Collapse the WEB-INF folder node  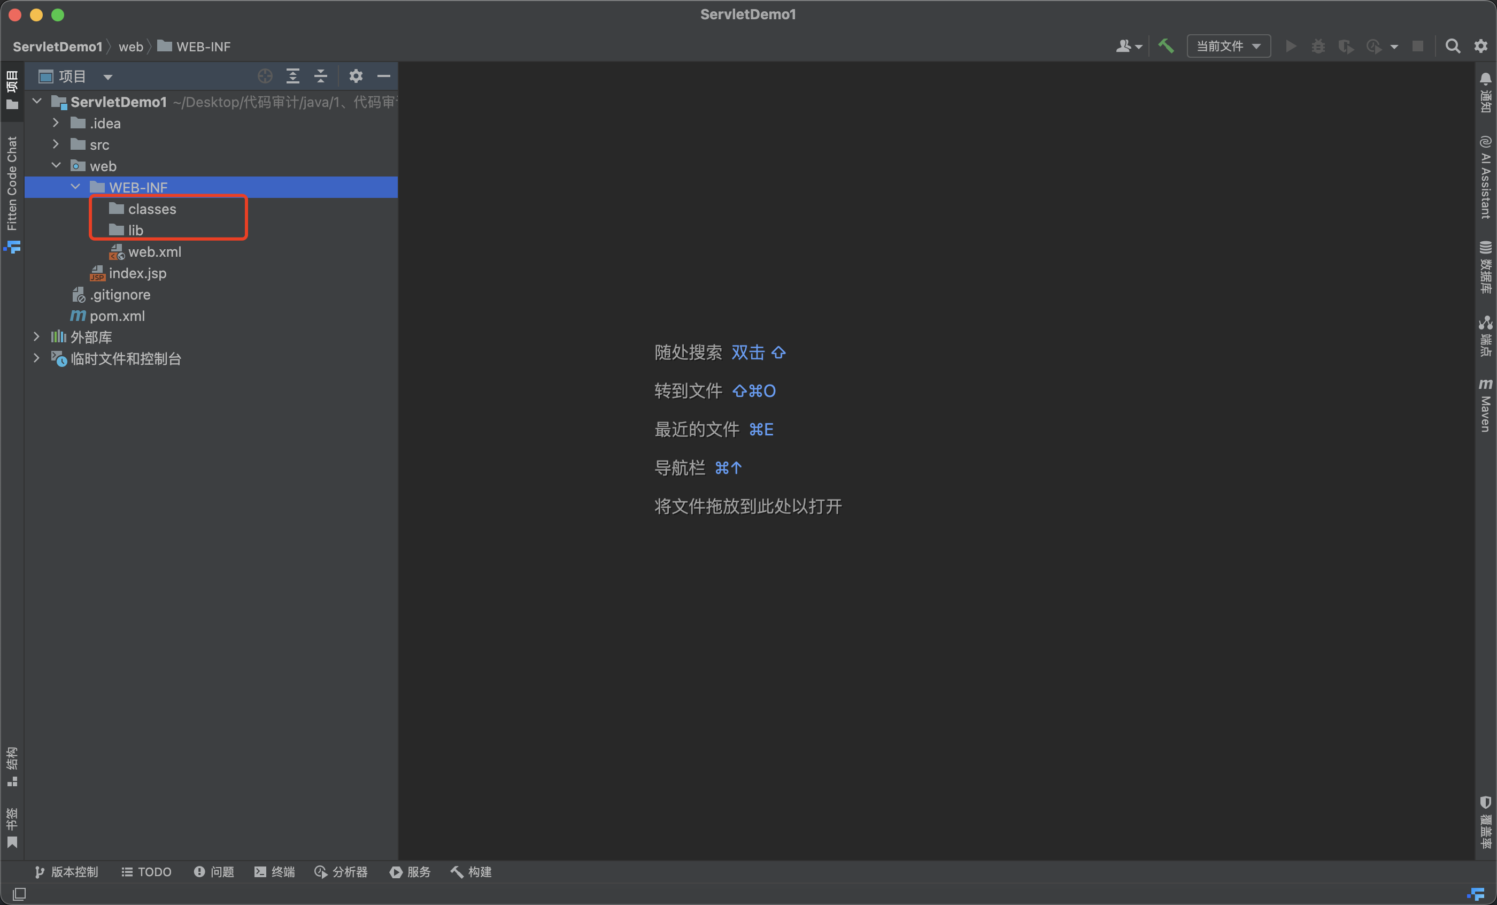click(75, 187)
